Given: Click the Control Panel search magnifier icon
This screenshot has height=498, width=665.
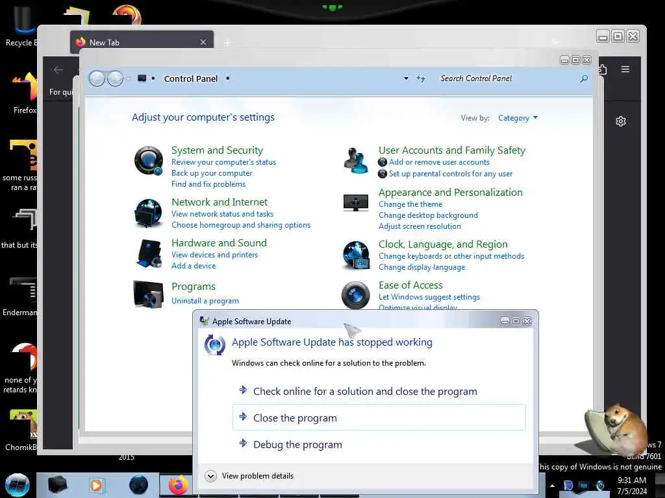Looking at the screenshot, I should (x=584, y=78).
